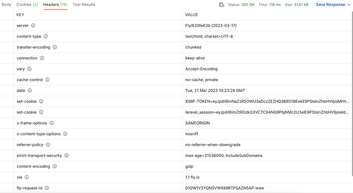This screenshot has width=353, height=193.
Task: Click the response Time 116 ms label
Action: coord(270,5)
